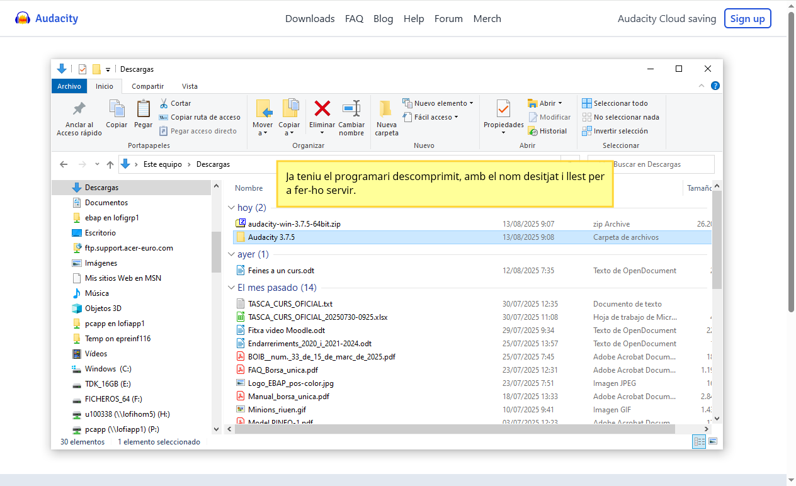The height and width of the screenshot is (486, 796).
Task: Switch to large icons view
Action: click(x=713, y=441)
